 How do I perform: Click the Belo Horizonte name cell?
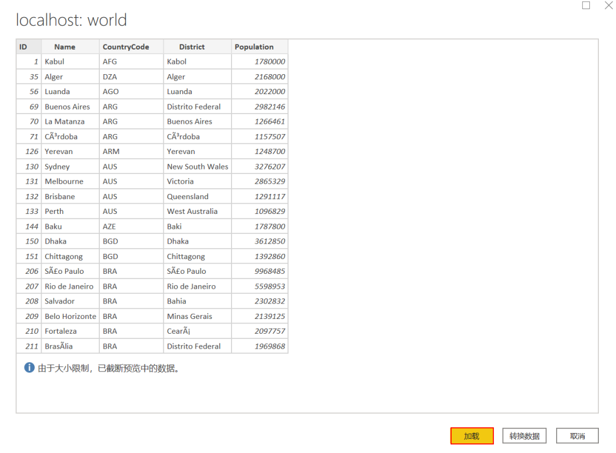70,316
